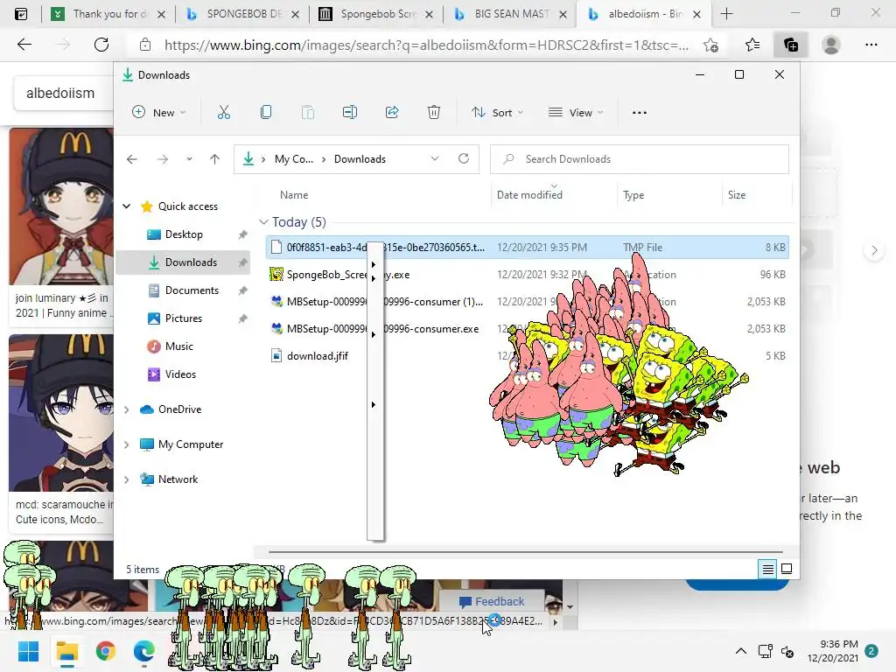Open File Explorer from the taskbar
The height and width of the screenshot is (672, 896).
click(66, 651)
